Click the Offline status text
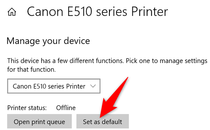Viewport: 210px width, 130px height. coord(66,107)
